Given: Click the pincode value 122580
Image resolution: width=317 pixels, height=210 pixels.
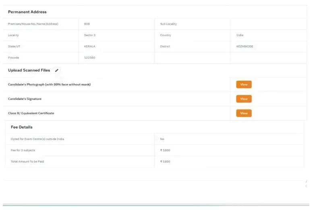Looking at the screenshot, I should [89, 58].
